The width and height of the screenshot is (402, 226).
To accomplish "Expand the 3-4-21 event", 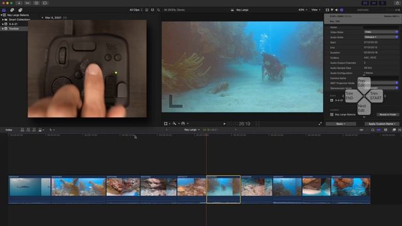I will (3, 24).
